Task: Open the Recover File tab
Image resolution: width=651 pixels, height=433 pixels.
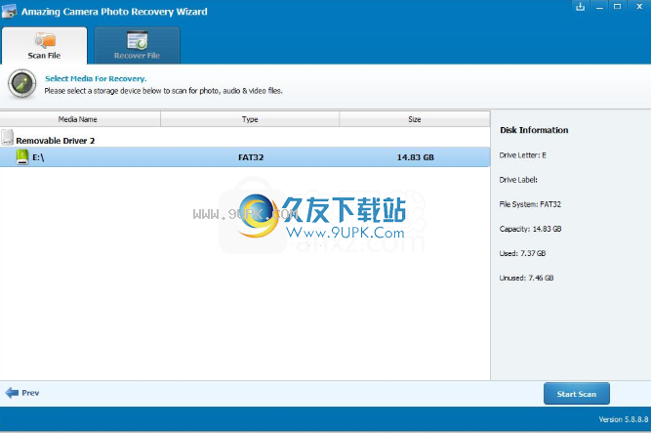Action: point(137,46)
